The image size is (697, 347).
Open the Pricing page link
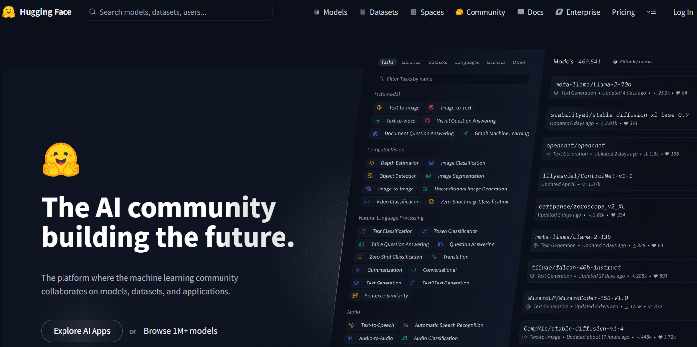click(623, 12)
